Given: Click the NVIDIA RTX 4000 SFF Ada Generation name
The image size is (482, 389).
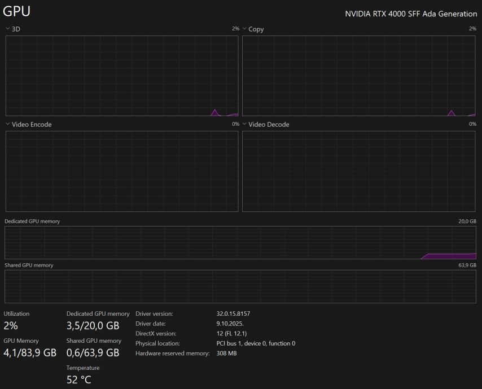Looking at the screenshot, I should click(x=411, y=14).
